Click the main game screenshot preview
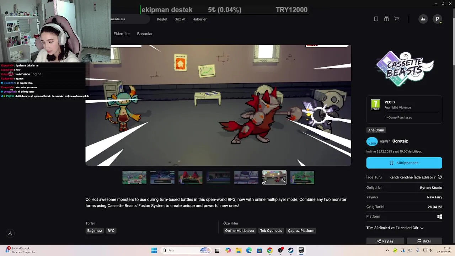This screenshot has width=455, height=256. 218,105
